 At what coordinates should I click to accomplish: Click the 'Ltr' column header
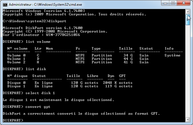point(38,49)
